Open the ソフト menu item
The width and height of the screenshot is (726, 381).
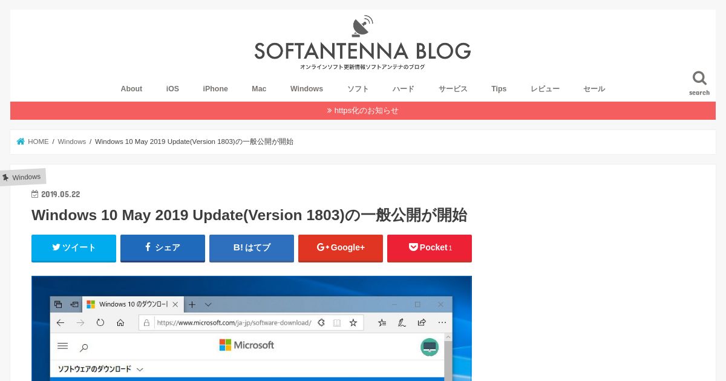point(358,89)
